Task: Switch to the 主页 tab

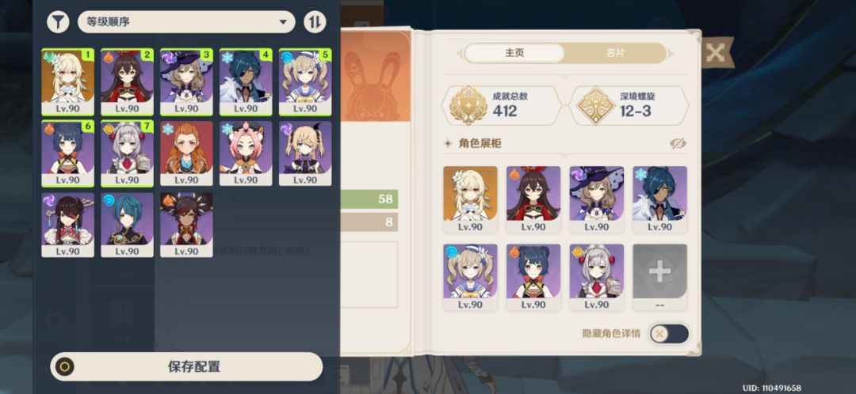Action: 514,54
